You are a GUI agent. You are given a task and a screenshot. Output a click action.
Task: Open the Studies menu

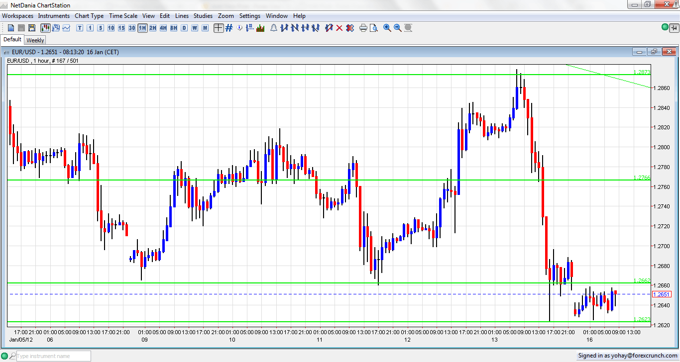(x=203, y=16)
